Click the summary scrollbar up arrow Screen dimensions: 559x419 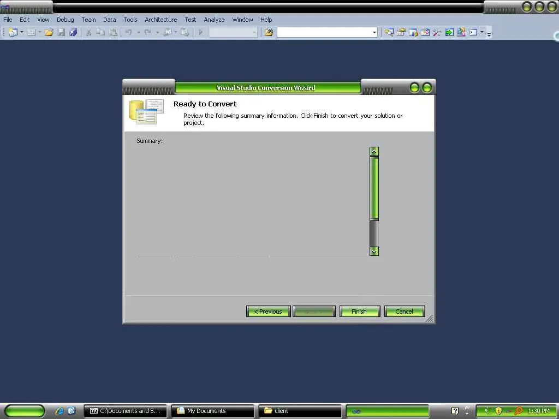[374, 152]
